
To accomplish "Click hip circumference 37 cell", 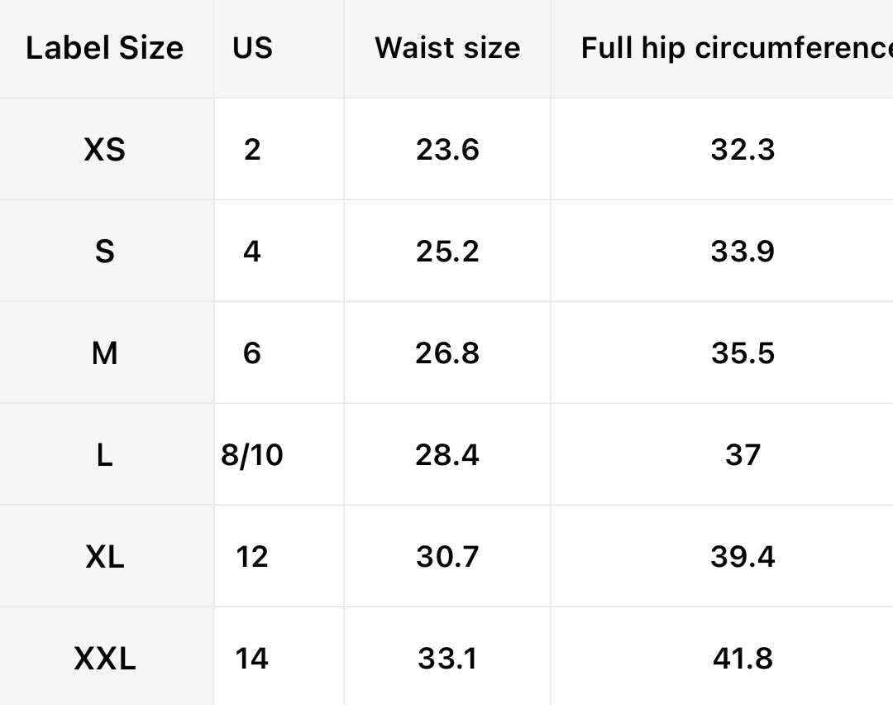I will (x=743, y=455).
